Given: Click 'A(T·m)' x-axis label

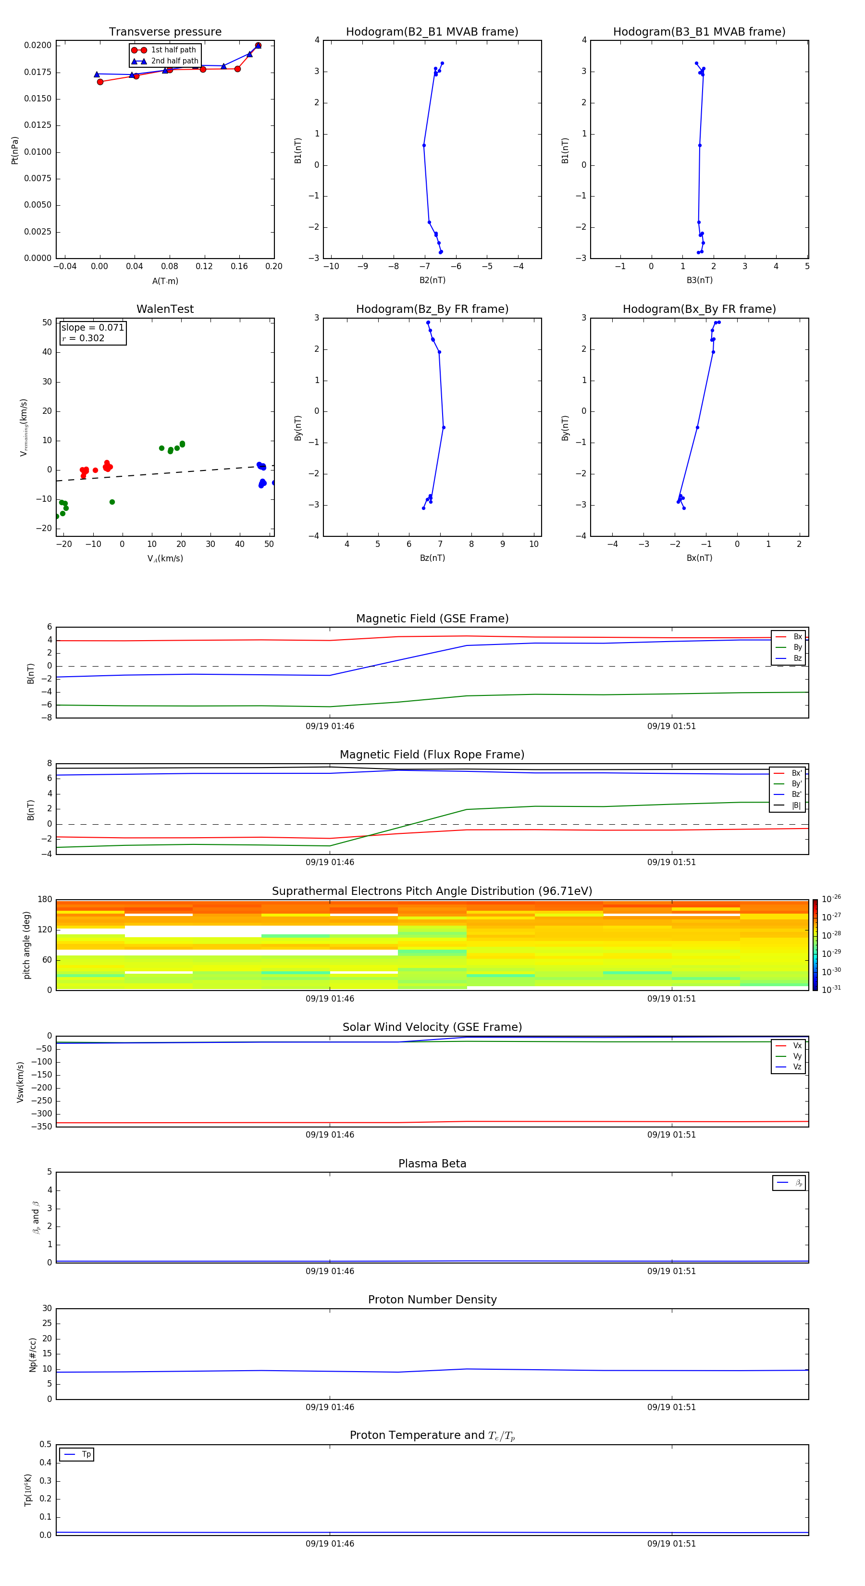Looking at the screenshot, I should coord(165,281).
